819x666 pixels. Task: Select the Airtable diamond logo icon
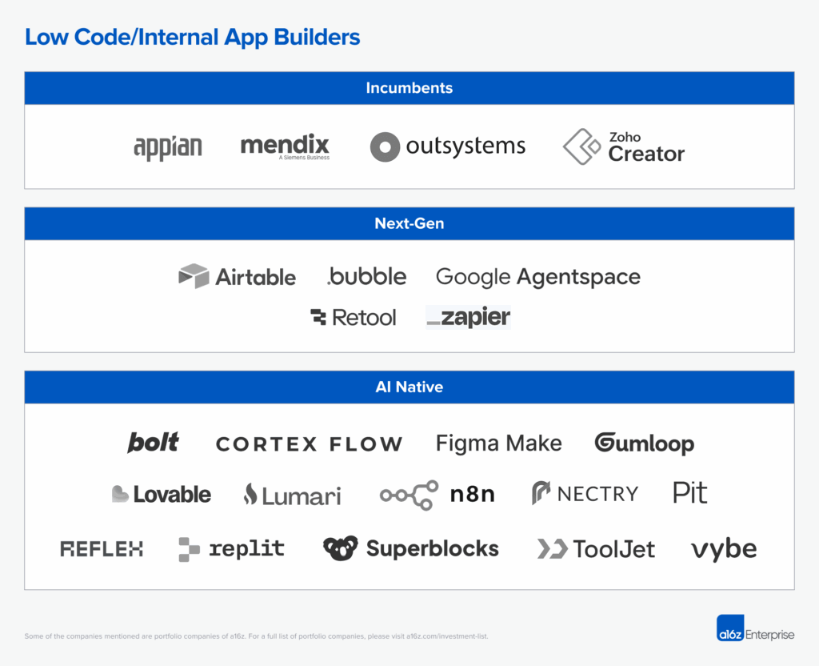[191, 276]
